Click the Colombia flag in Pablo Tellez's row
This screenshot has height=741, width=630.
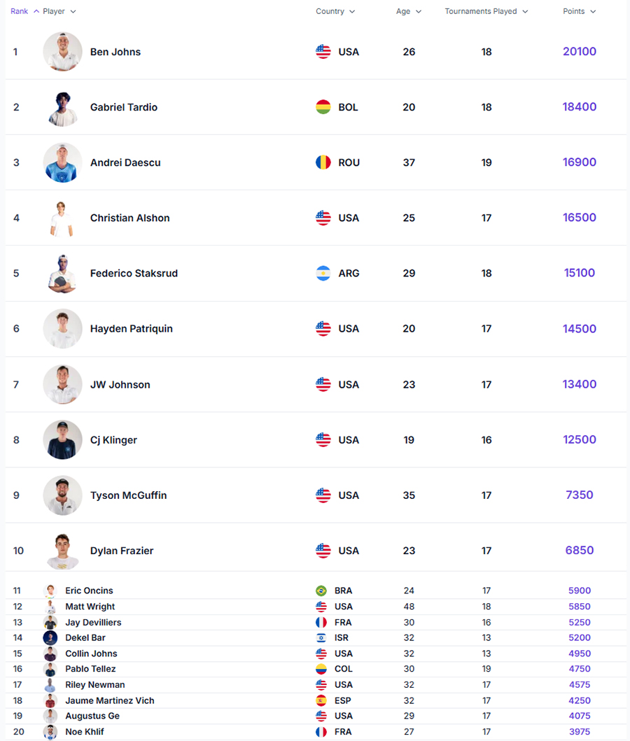321,669
